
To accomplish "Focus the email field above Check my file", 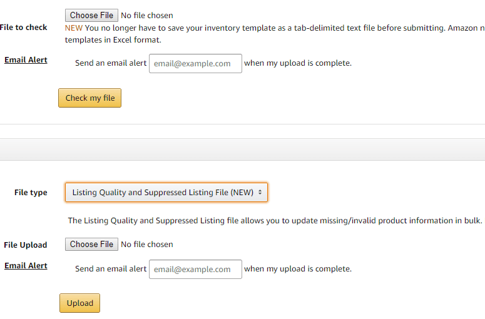I will (x=195, y=63).
